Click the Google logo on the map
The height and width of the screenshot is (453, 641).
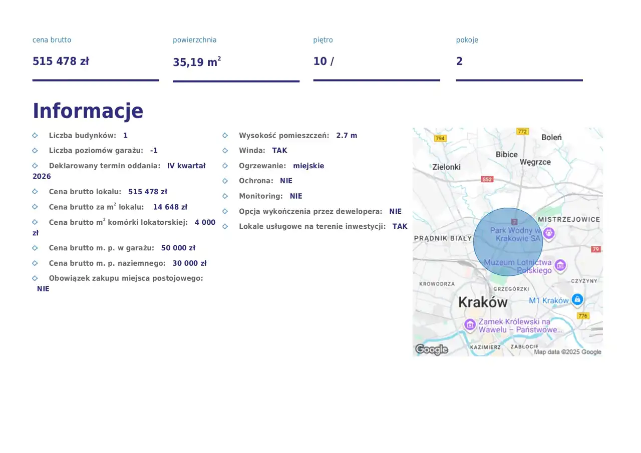[431, 349]
